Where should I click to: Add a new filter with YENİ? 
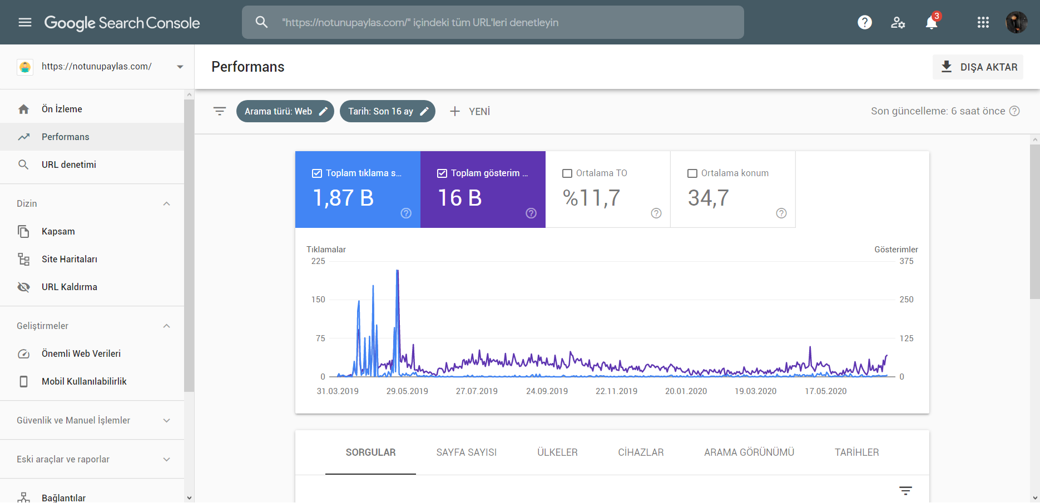(x=470, y=111)
